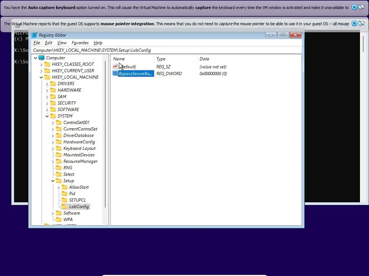Expand the HKEY_CLASSES_ROOT node arrow
Image resolution: width=369 pixels, height=276 pixels.
coord(41,64)
